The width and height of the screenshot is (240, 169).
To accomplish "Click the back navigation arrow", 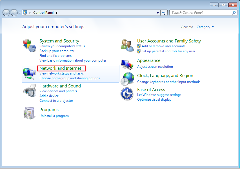I will pyautogui.click(x=6, y=12).
